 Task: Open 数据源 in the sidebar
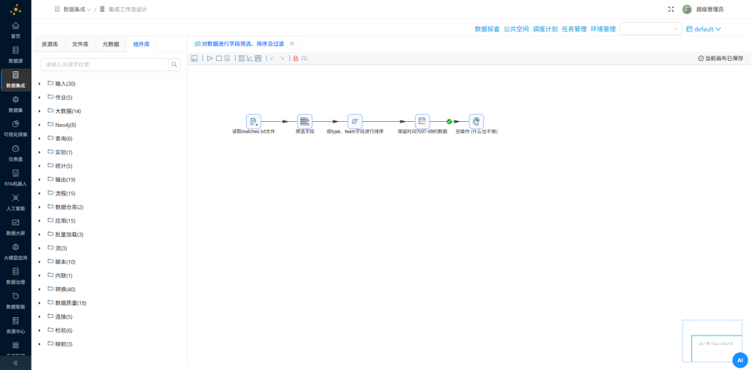coord(15,54)
